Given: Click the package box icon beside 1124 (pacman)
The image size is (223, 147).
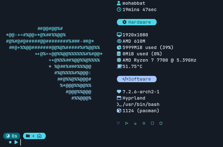Looking at the screenshot, I should [x=119, y=111].
